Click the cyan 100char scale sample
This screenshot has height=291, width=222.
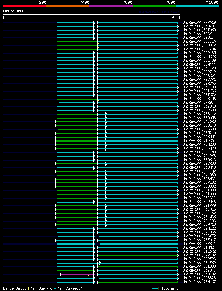[155, 289]
